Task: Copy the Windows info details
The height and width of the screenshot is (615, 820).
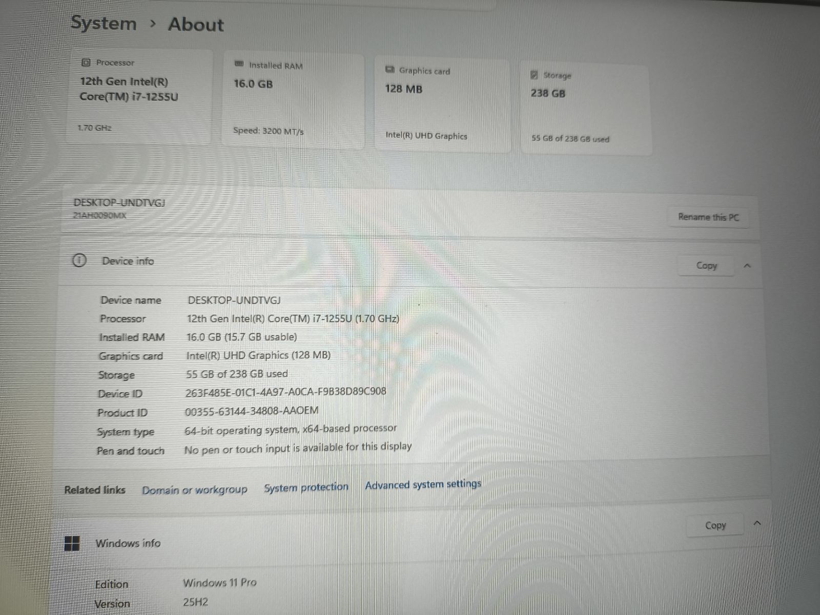Action: [715, 525]
